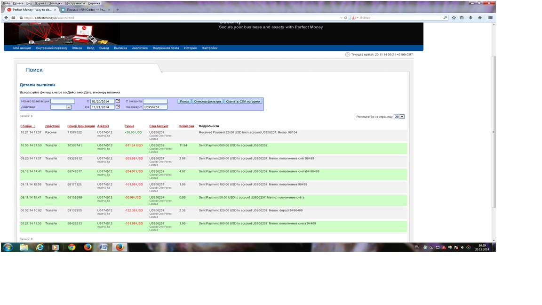Open the Аналитика navigation link
Screen dimensions: 542x305
coord(140,48)
